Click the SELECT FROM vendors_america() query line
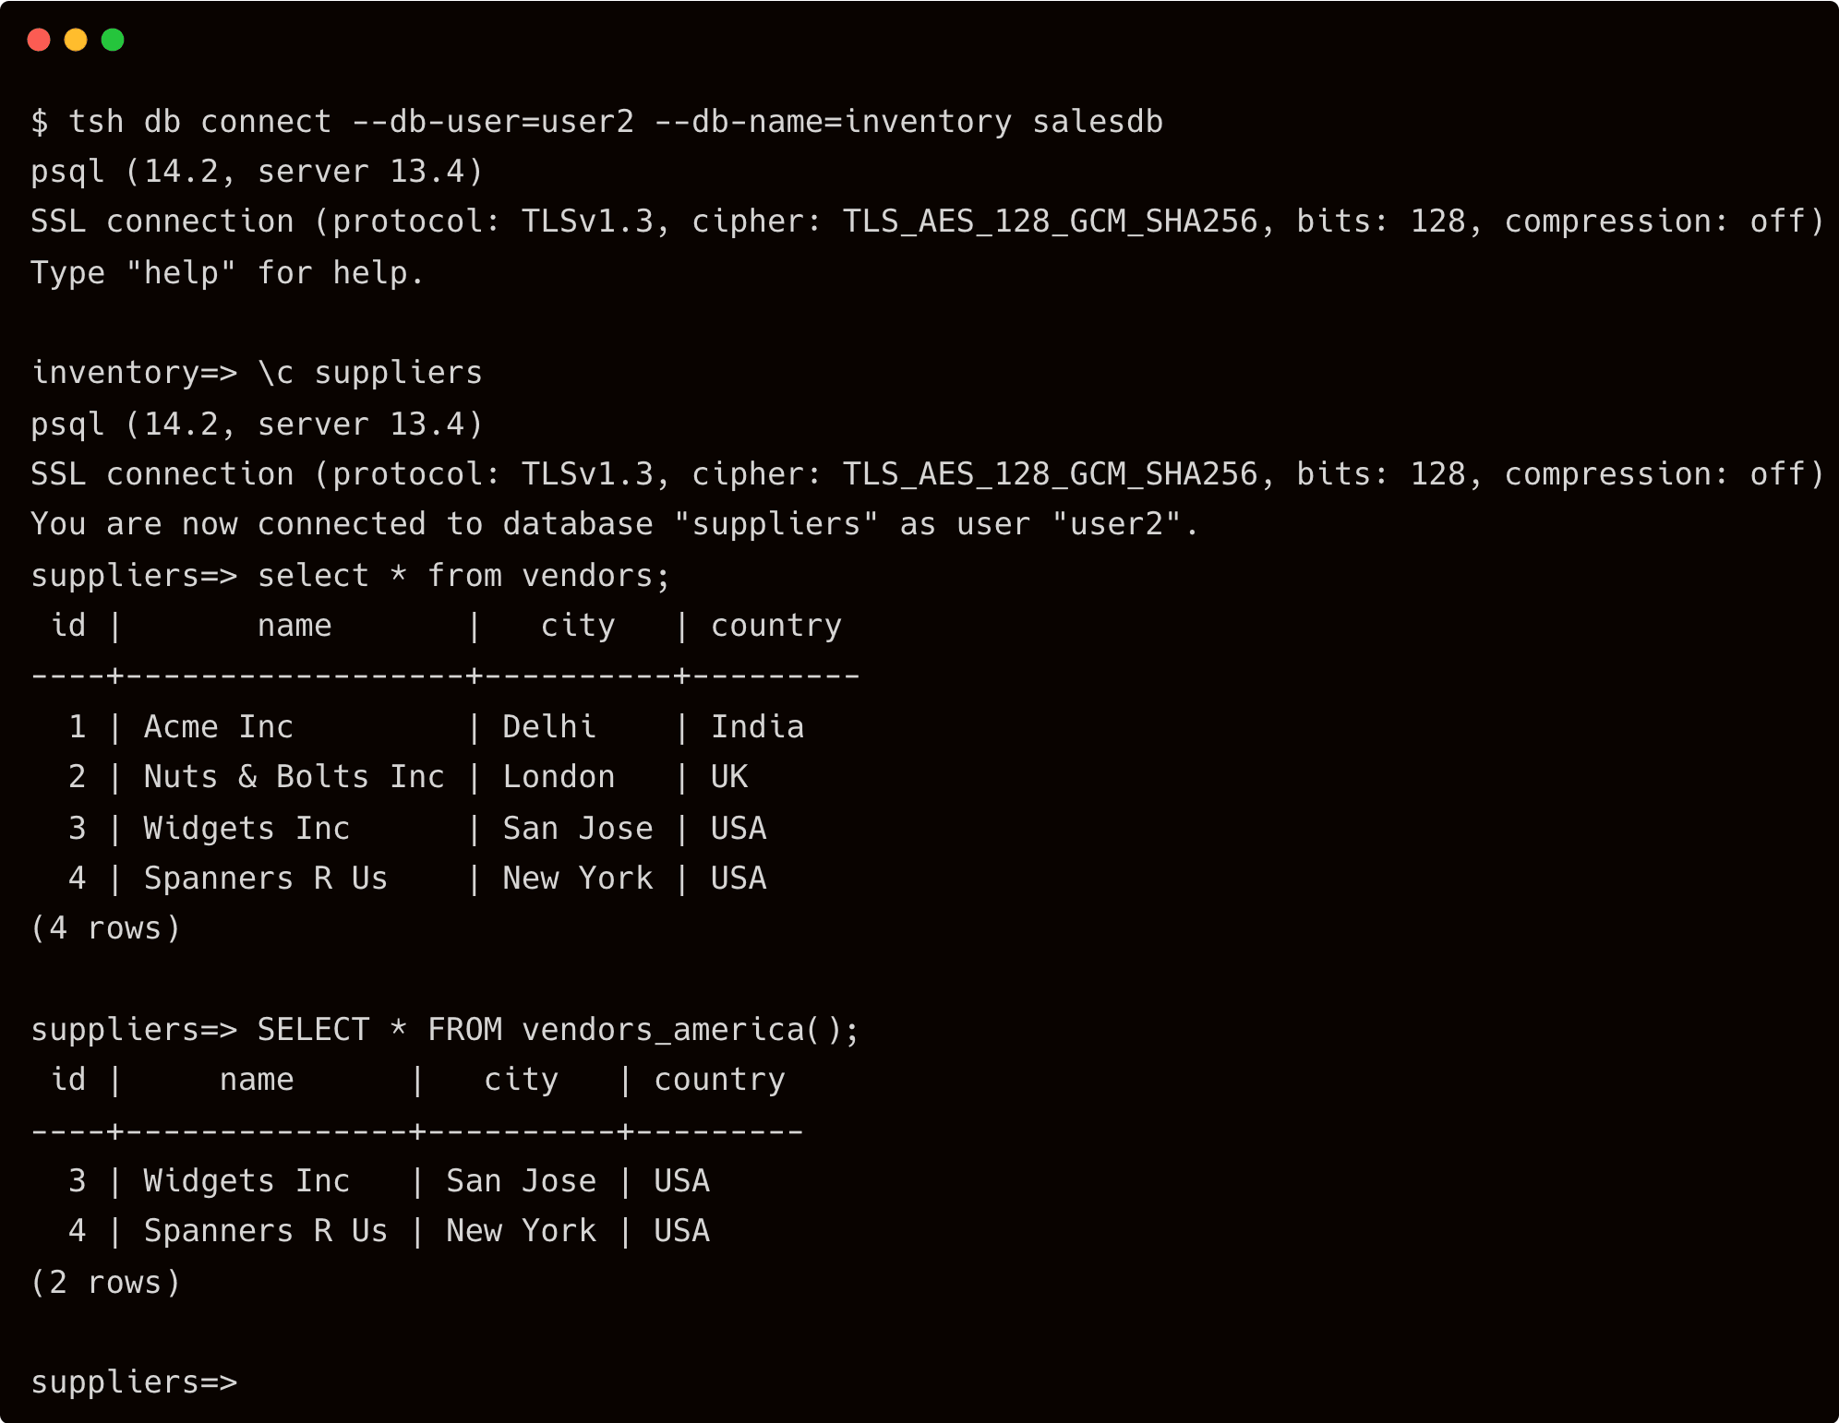The height and width of the screenshot is (1423, 1839). pos(558,1029)
